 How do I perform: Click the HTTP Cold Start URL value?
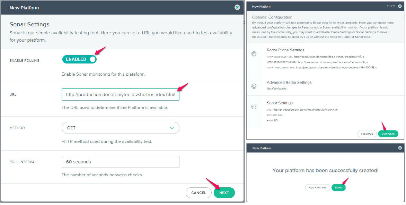(323, 57)
